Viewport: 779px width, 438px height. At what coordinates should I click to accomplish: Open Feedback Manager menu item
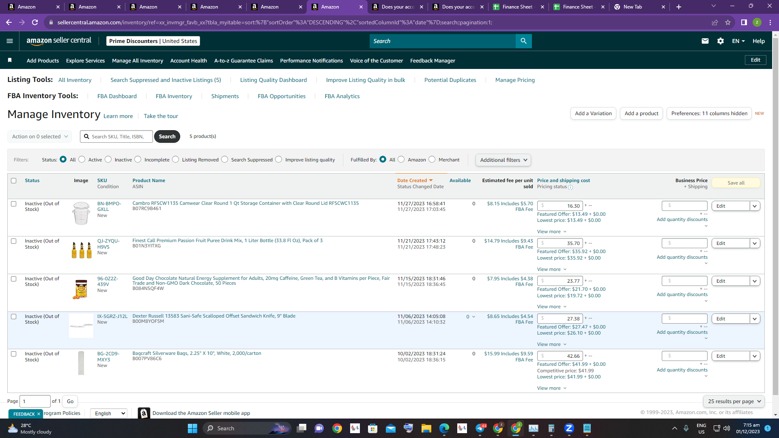[433, 60]
